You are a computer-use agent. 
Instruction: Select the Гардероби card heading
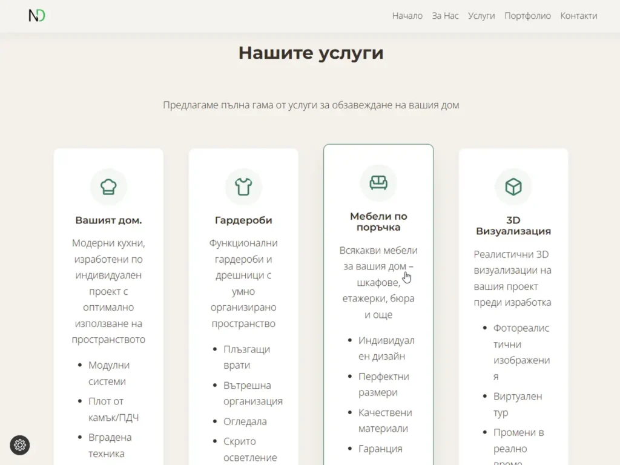point(243,220)
